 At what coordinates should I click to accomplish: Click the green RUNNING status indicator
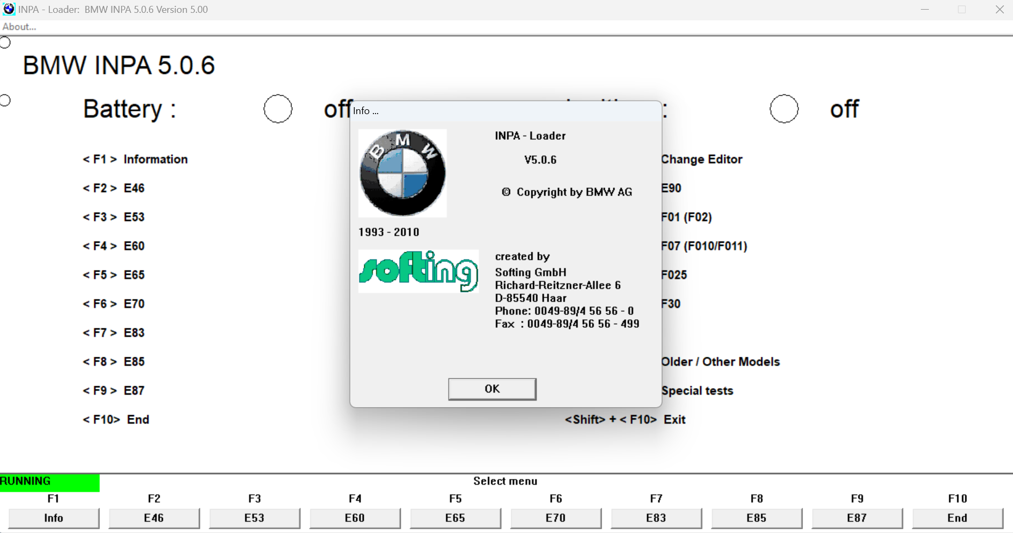[x=50, y=482]
